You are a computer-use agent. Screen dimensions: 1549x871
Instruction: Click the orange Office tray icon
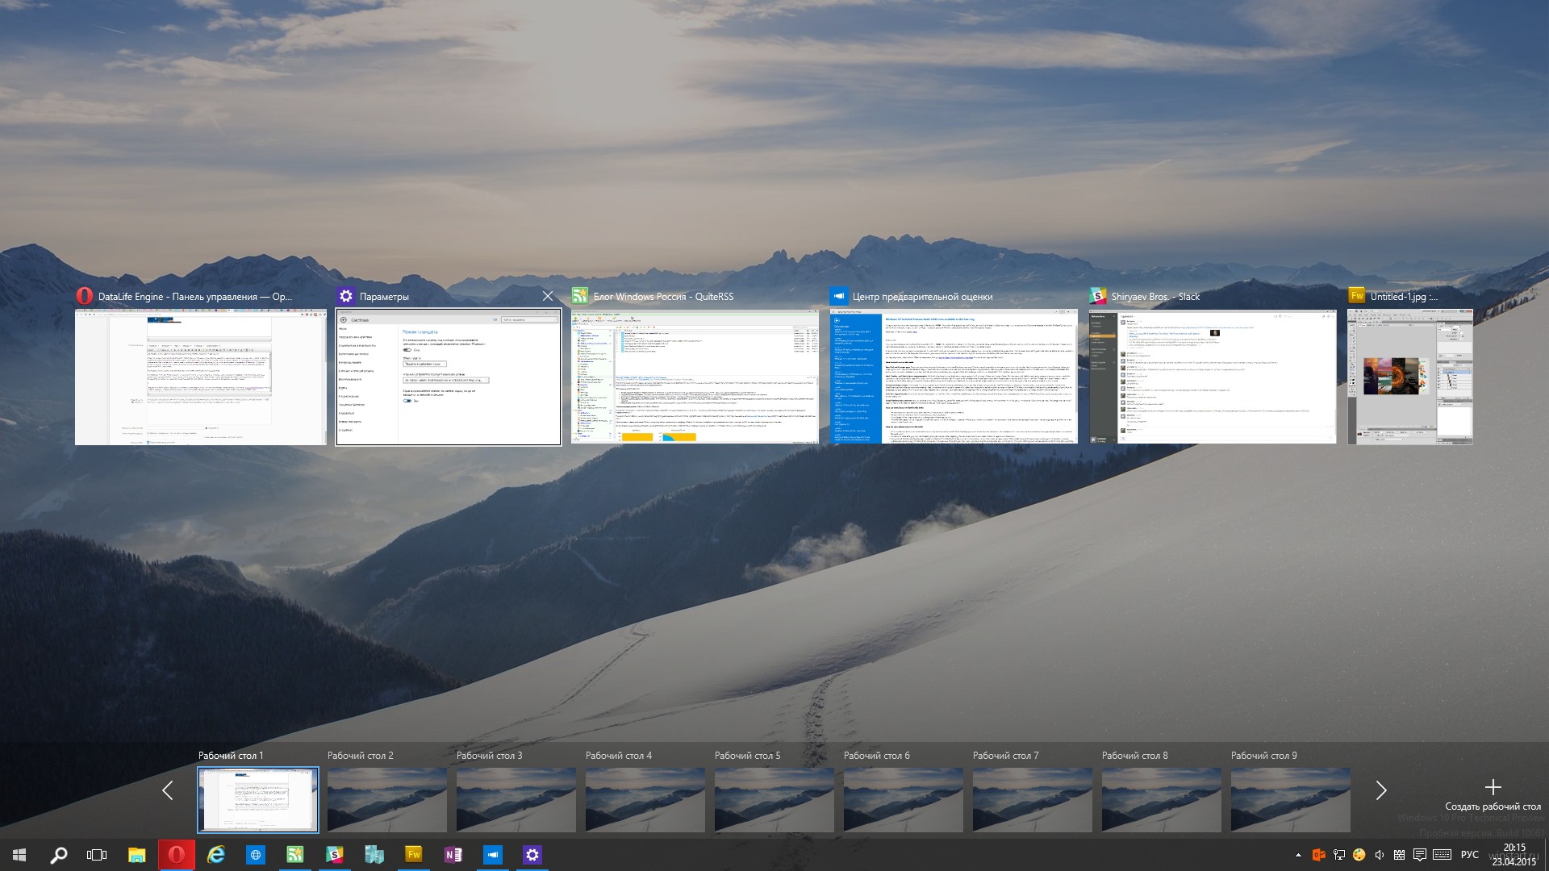1319,855
